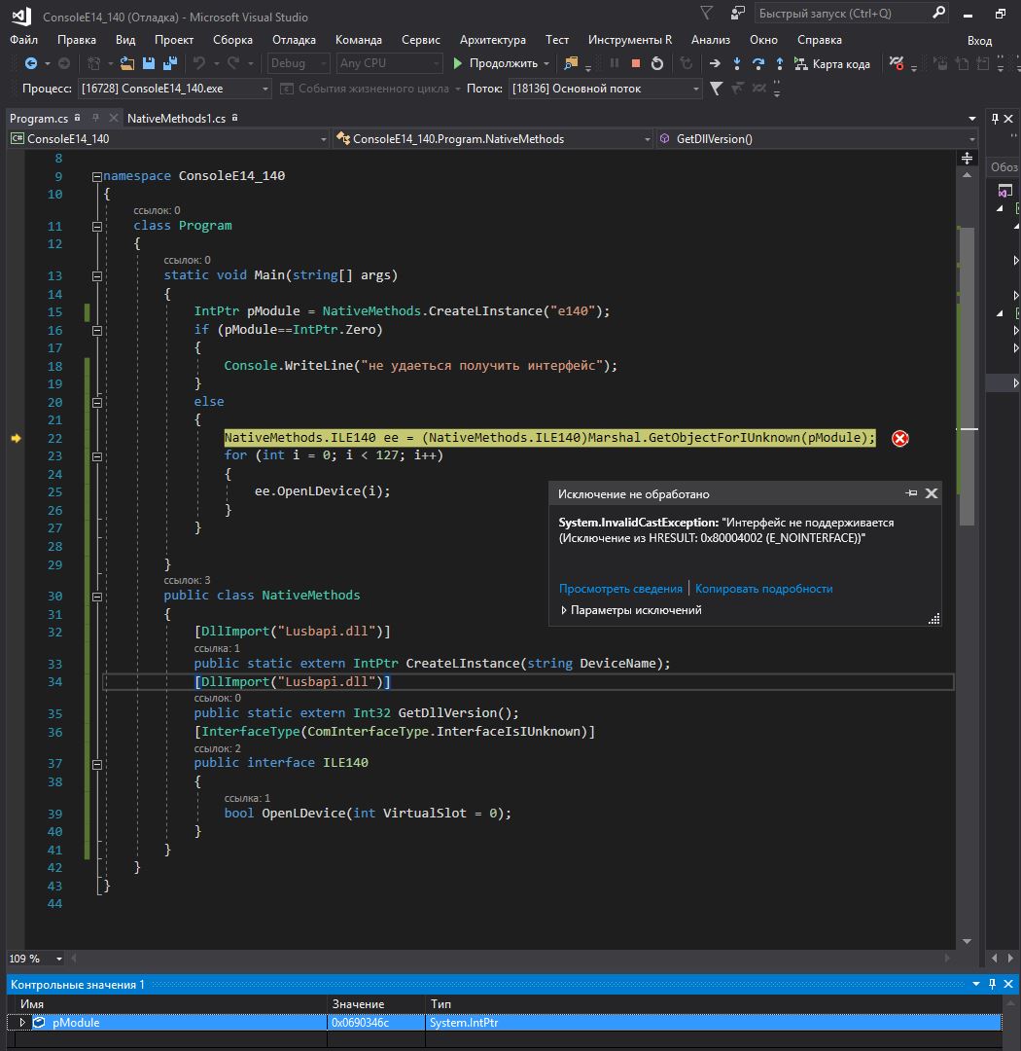Click the quick launch search magnifier
The width and height of the screenshot is (1021, 1051).
[x=938, y=13]
